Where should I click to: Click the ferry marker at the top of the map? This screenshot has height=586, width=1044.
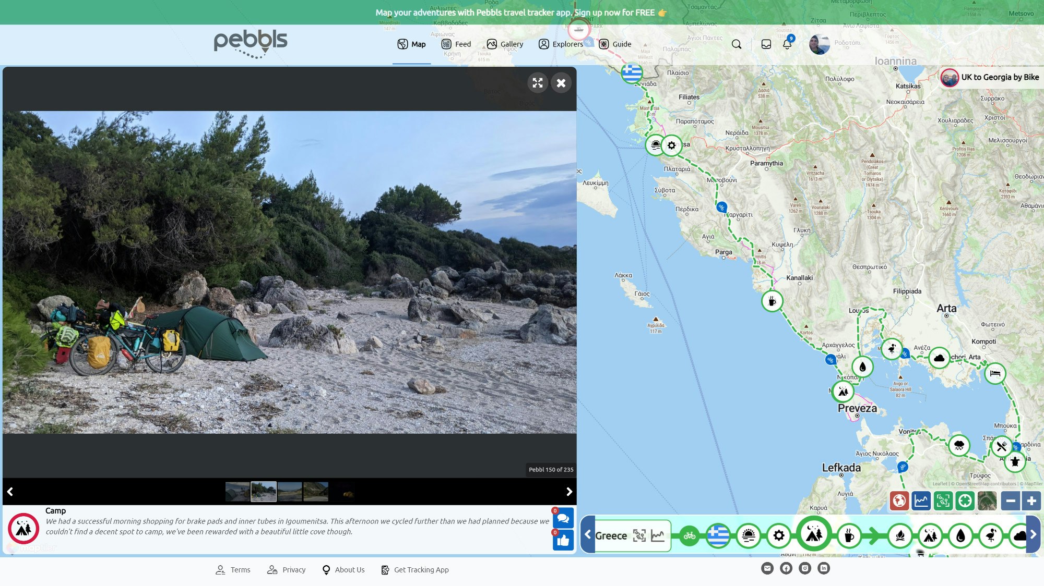pos(579,30)
